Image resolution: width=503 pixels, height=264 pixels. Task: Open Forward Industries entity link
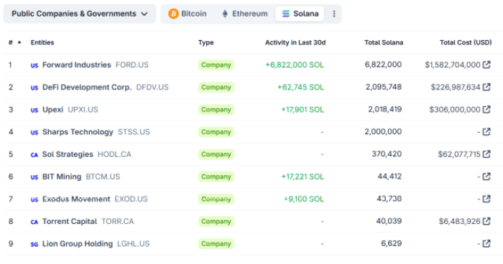pos(77,65)
